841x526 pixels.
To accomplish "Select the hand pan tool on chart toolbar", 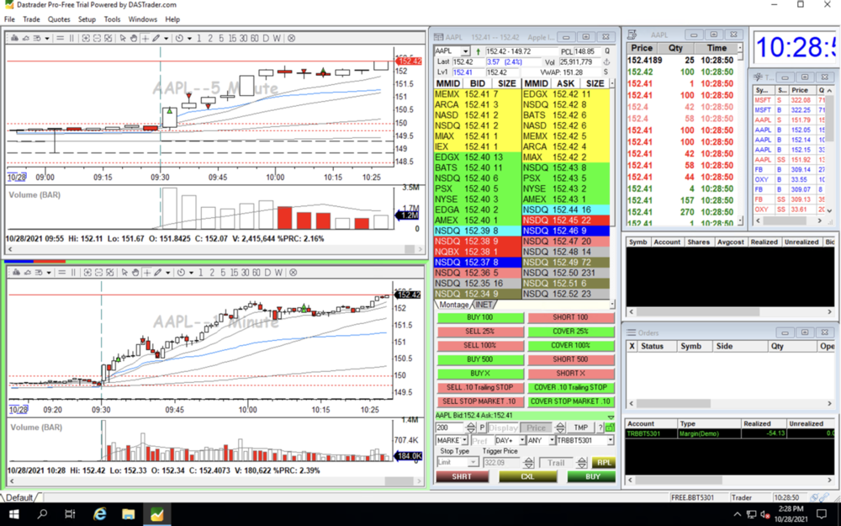I will pos(134,39).
